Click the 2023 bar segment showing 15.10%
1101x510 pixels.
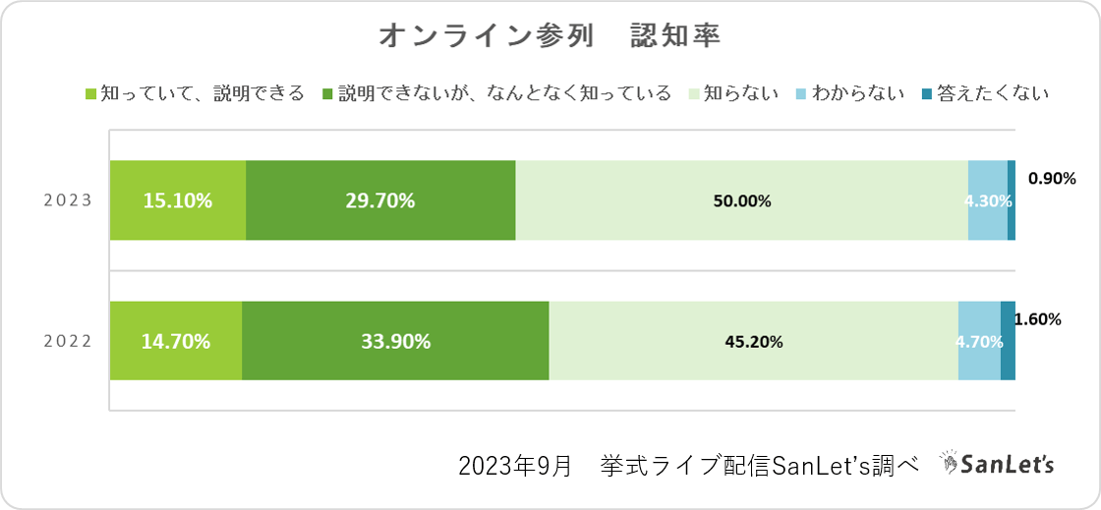pos(178,200)
